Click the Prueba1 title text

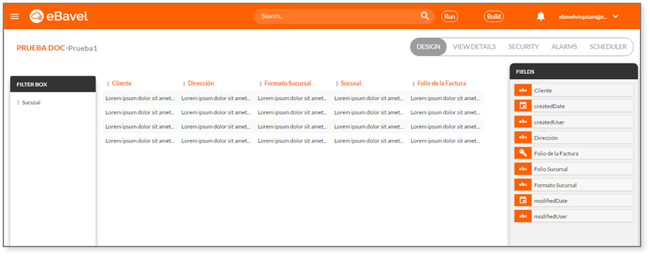tap(83, 49)
